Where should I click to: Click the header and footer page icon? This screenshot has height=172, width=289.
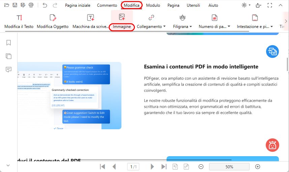pyautogui.click(x=255, y=18)
